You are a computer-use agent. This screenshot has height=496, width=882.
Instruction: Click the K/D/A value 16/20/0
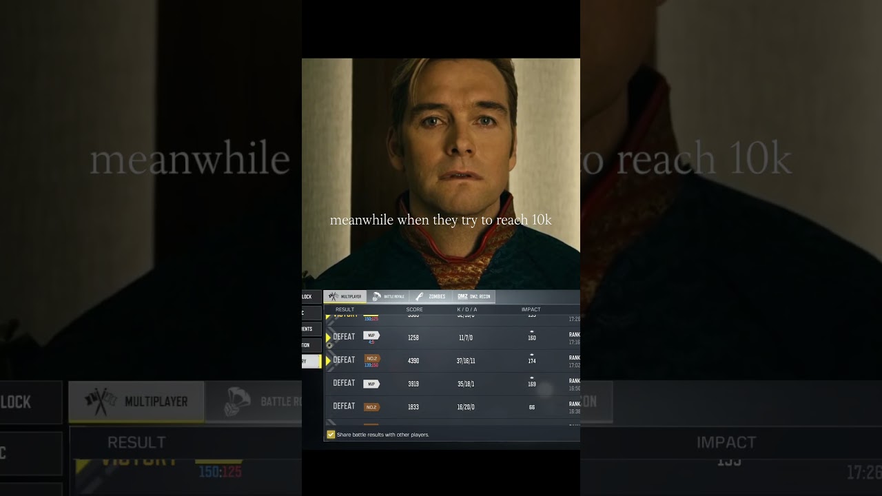pos(466,407)
